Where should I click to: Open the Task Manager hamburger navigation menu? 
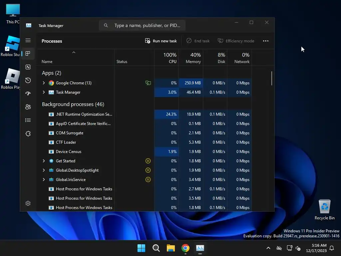coord(28,40)
